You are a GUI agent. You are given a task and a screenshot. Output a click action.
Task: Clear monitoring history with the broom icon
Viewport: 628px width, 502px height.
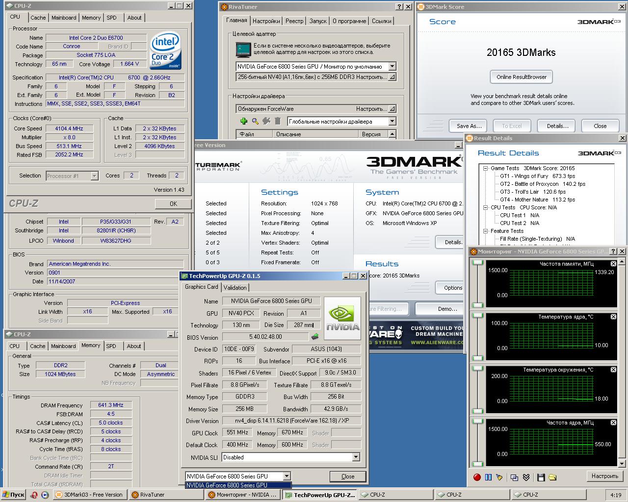tap(499, 477)
